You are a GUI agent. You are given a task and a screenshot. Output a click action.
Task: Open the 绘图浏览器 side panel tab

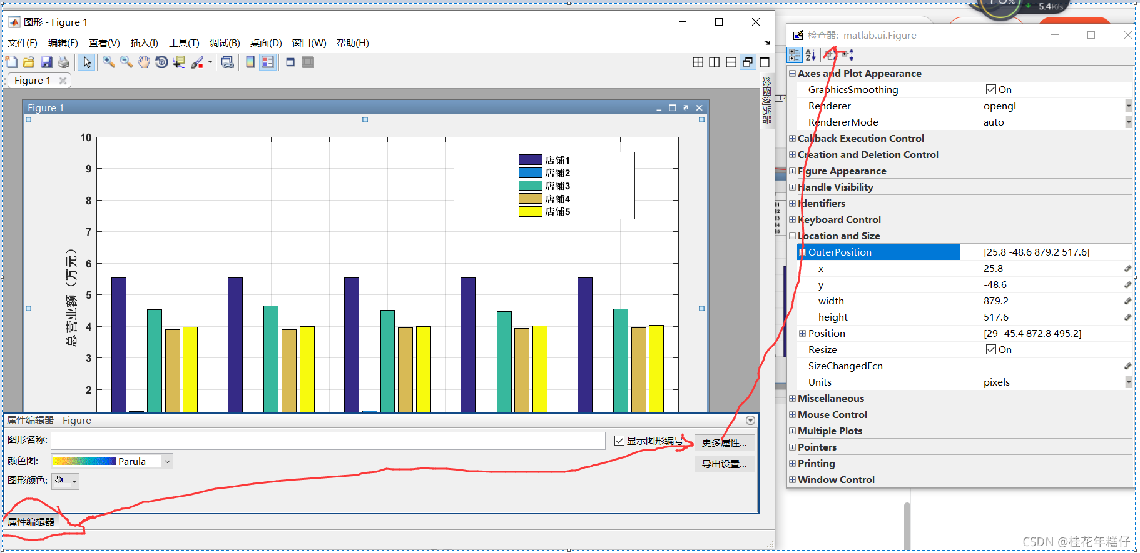[766, 101]
